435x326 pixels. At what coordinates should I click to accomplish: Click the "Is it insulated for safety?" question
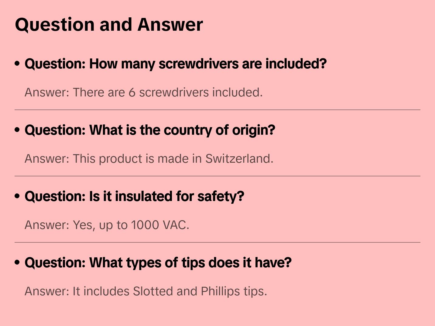pos(134,196)
